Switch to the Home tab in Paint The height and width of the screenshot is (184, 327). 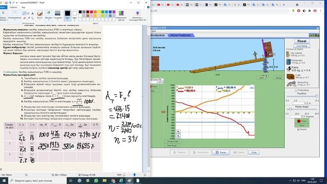(x=13, y=7)
